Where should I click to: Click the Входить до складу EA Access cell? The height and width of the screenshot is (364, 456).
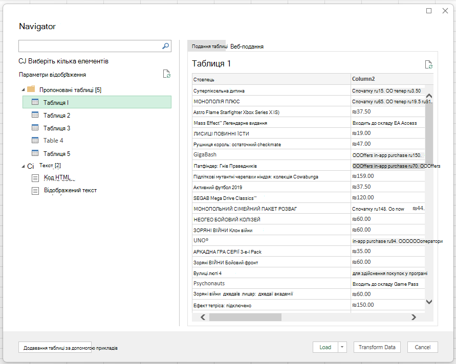[388, 123]
